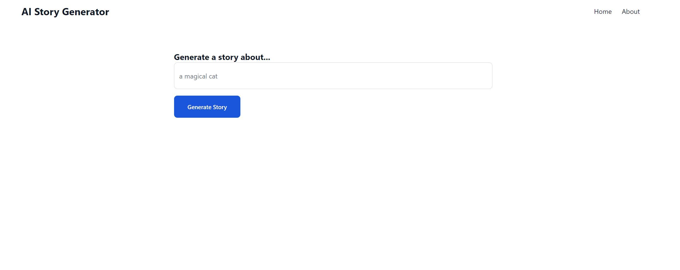Click Home in the top navigation bar
The height and width of the screenshot is (270, 680).
tap(603, 12)
